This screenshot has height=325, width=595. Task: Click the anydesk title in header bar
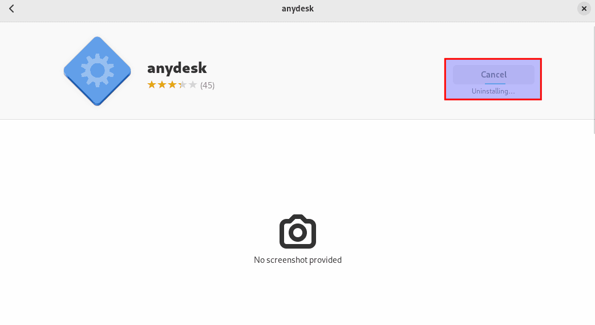click(x=298, y=9)
